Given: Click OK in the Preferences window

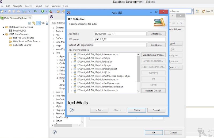Looking at the screenshot, I should 154,132.
